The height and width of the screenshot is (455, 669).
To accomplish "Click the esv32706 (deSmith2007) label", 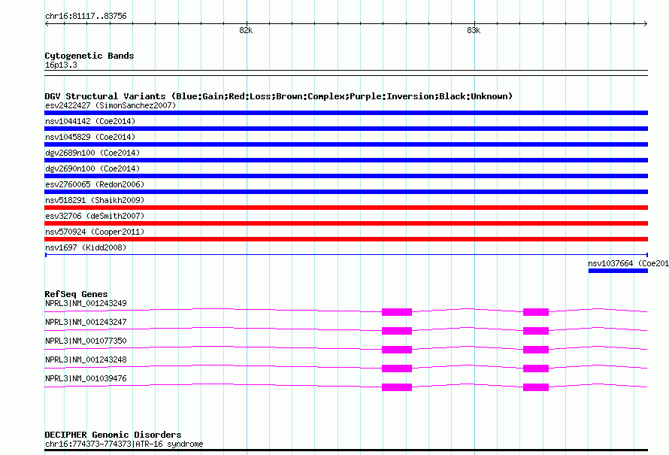I will tap(95, 216).
